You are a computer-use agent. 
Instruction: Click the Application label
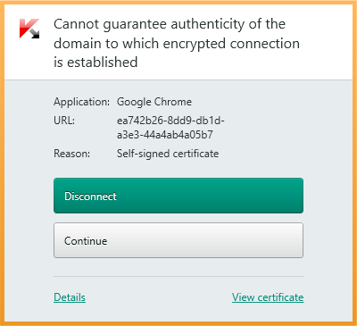81,102
